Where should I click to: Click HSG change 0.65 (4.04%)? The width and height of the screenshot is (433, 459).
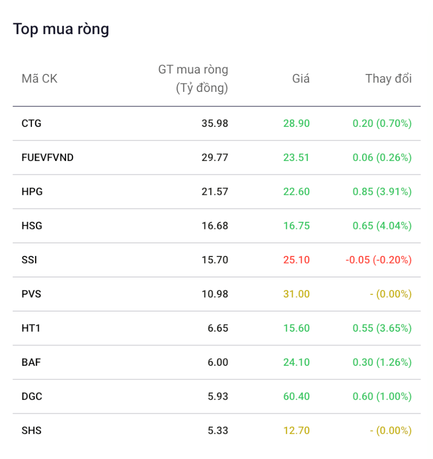(382, 226)
